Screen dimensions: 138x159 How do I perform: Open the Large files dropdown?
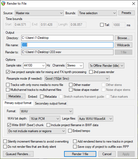coord(95,119)
